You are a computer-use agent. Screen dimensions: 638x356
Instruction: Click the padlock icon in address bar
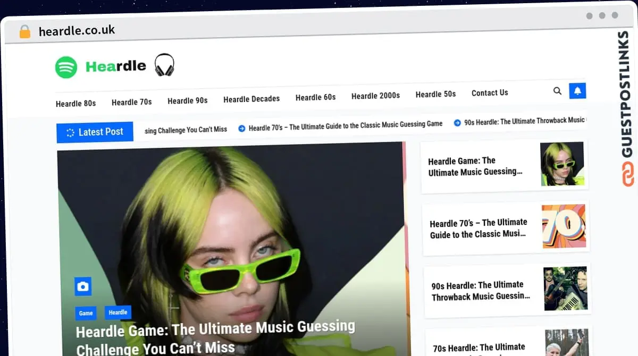(x=24, y=31)
